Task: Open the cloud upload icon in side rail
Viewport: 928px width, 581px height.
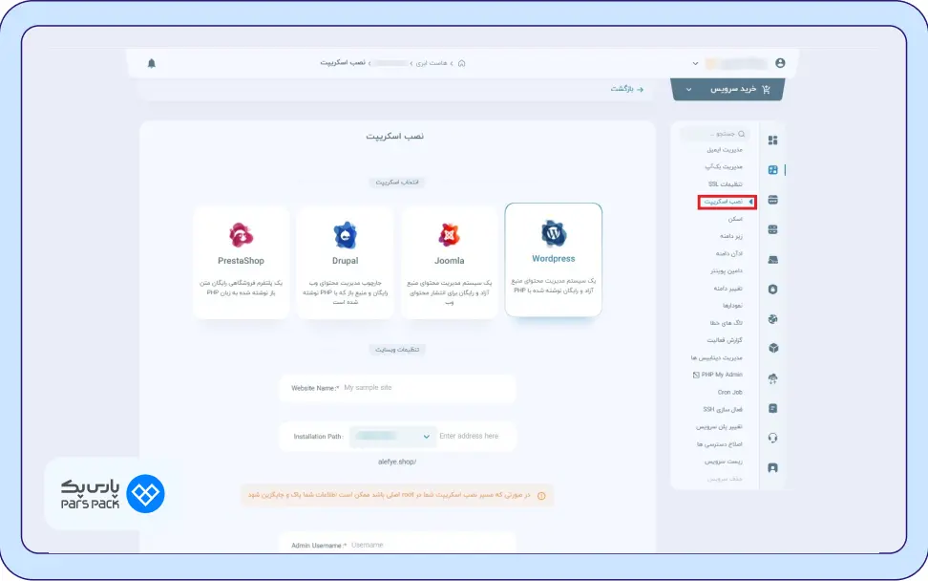Action: click(x=773, y=379)
